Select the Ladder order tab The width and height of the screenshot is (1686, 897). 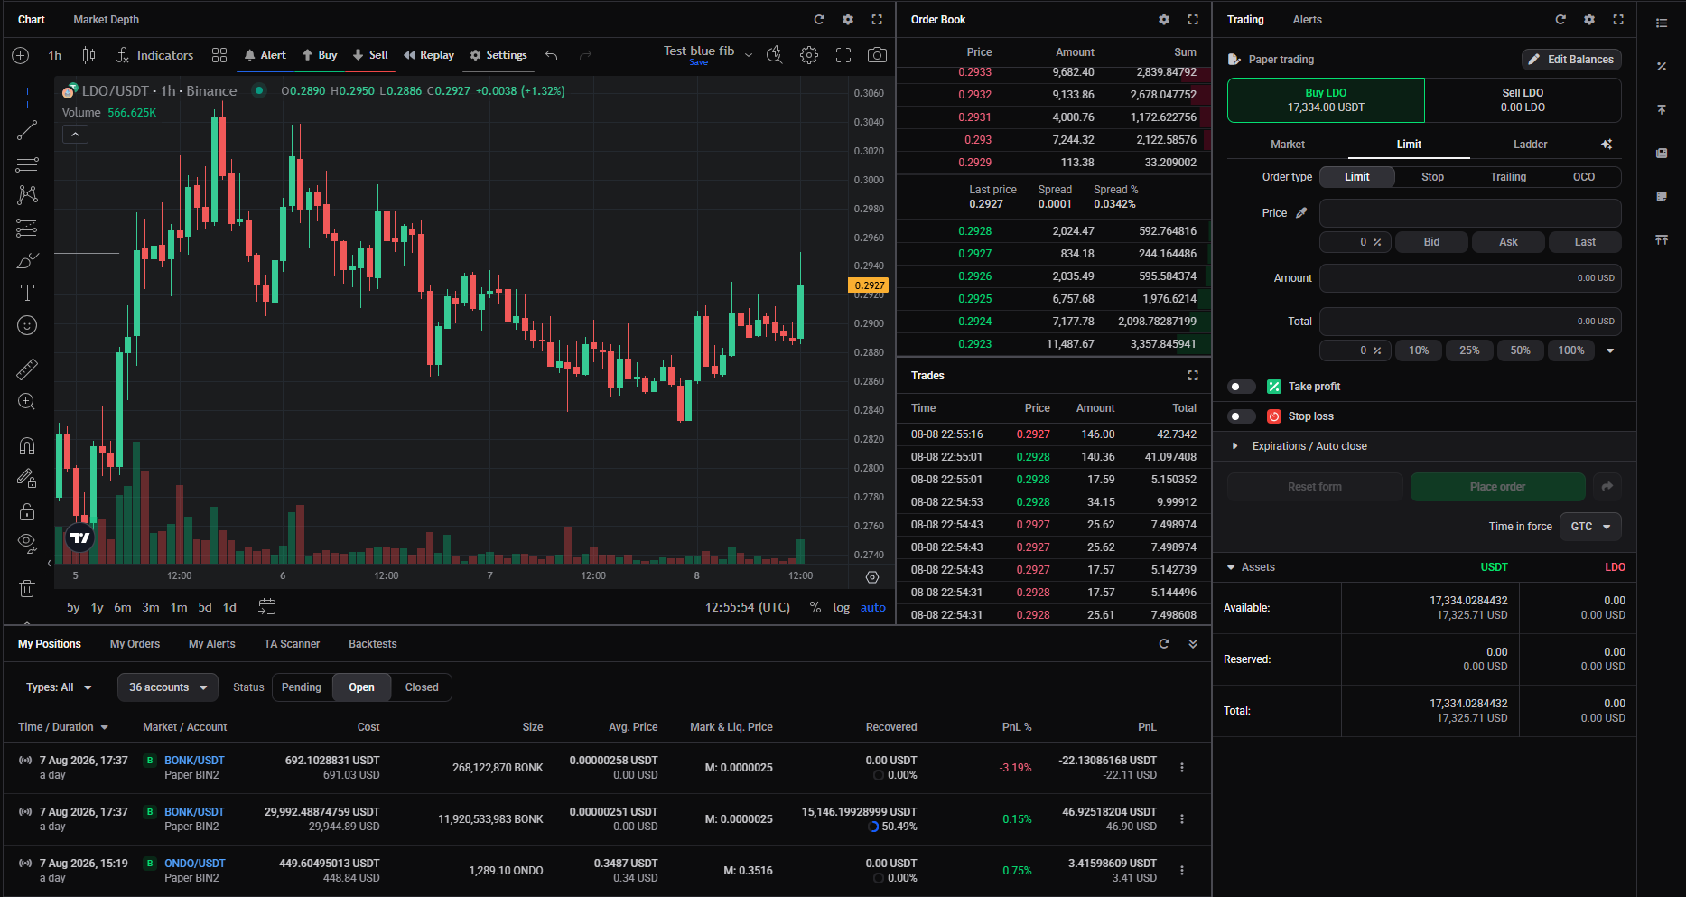tap(1530, 145)
